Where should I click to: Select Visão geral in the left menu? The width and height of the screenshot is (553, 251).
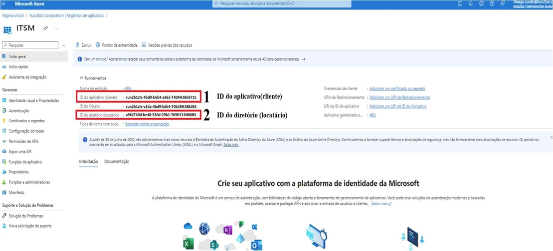(34, 56)
